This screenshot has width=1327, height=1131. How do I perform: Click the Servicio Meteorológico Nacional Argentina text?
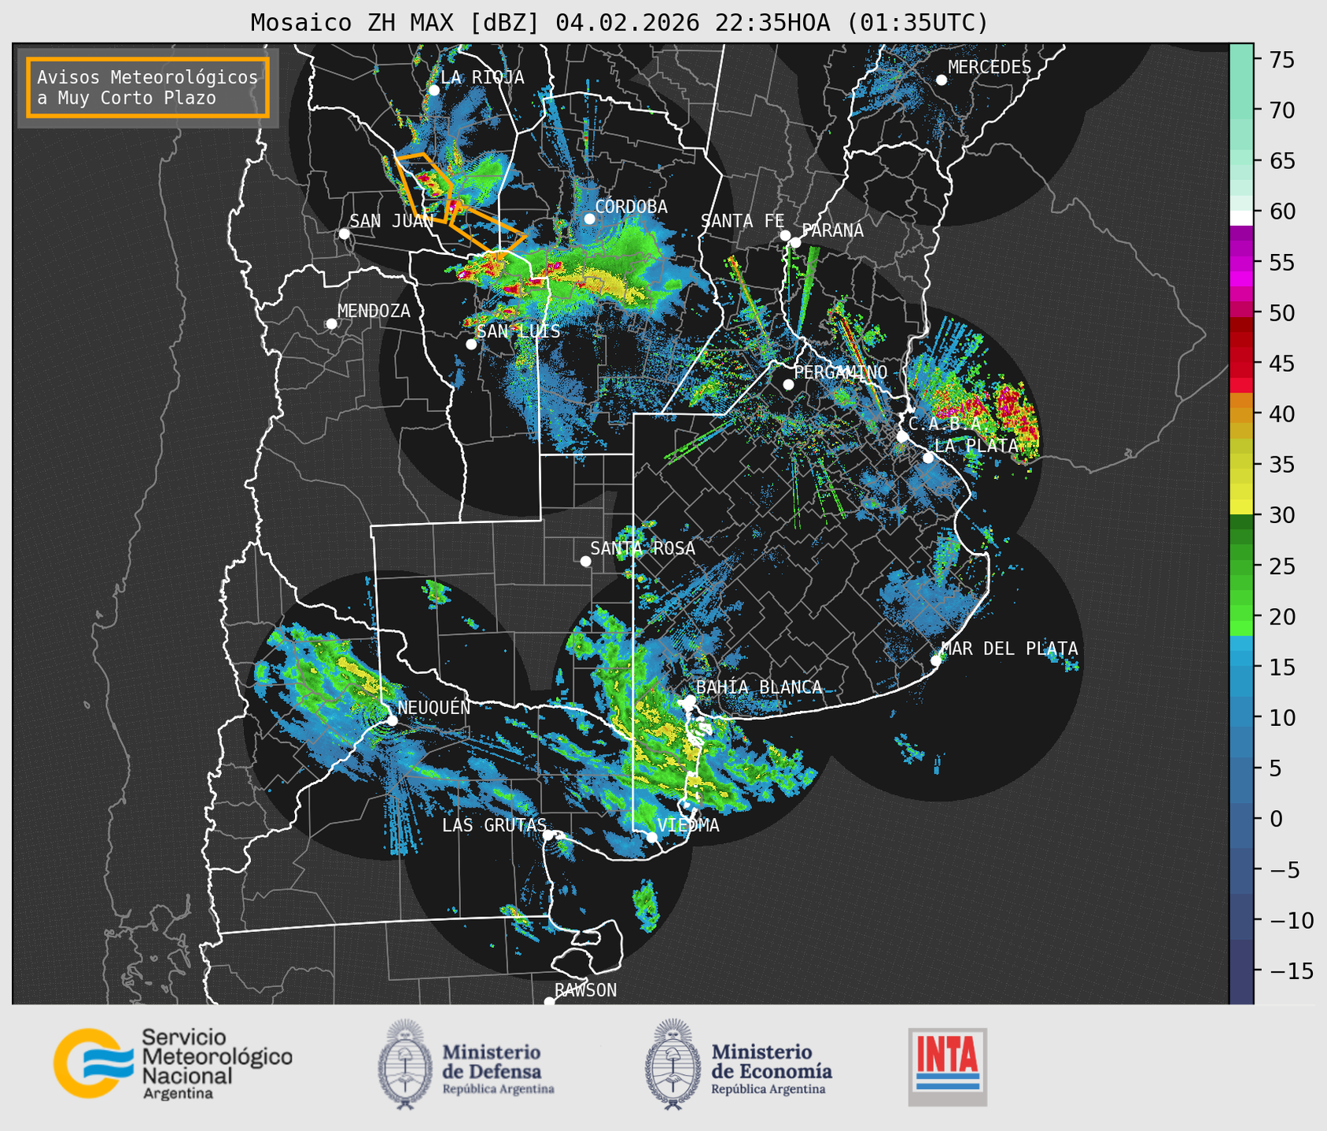click(x=217, y=1064)
